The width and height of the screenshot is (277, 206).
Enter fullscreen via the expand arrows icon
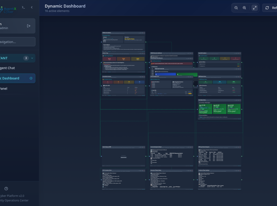point(254,7)
